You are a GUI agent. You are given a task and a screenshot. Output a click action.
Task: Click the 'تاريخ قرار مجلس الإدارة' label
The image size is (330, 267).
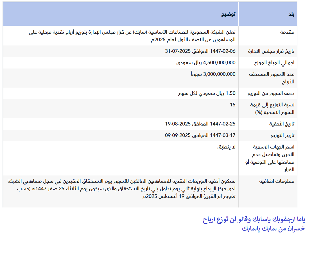271,51
